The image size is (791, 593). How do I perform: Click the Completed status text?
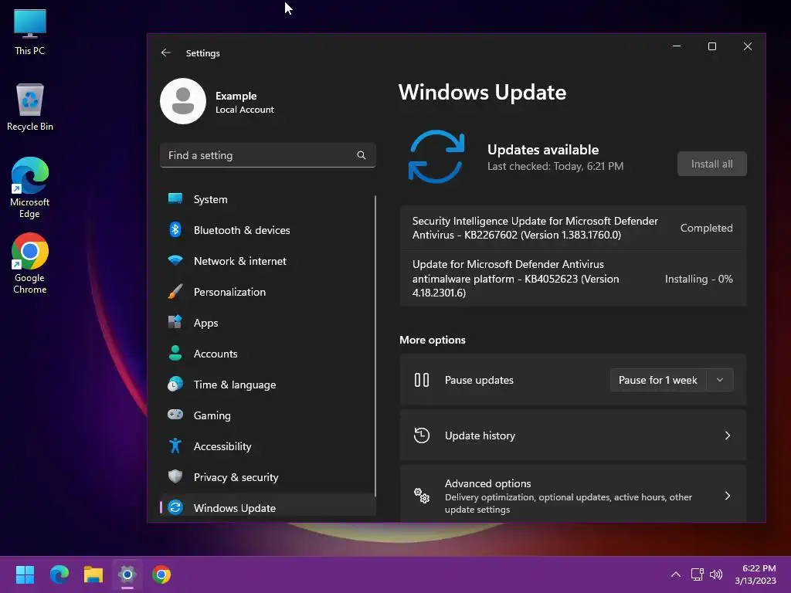(x=706, y=228)
